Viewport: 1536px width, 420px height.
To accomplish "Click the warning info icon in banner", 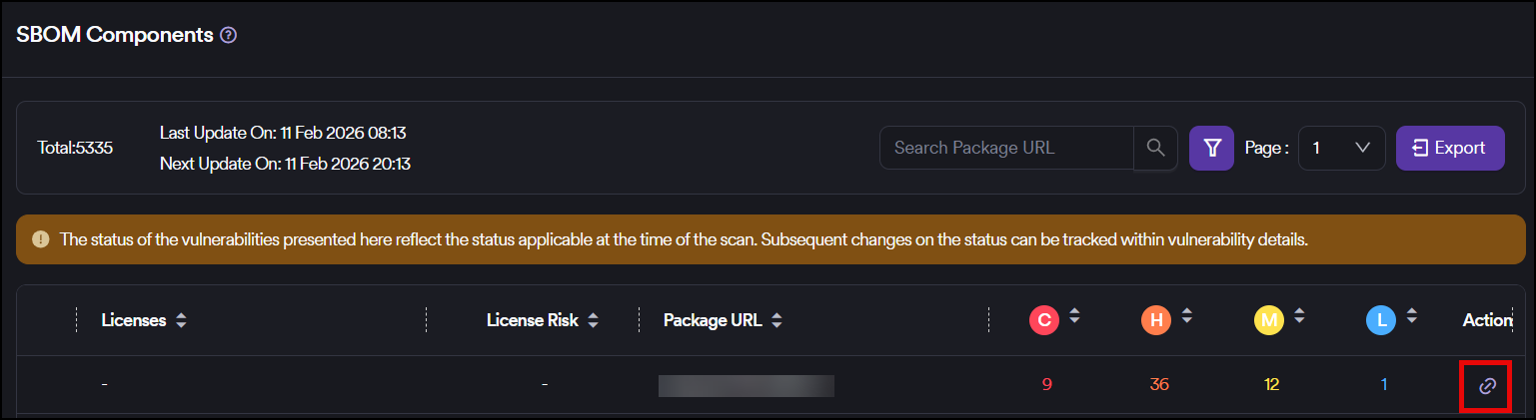I will 40,239.
